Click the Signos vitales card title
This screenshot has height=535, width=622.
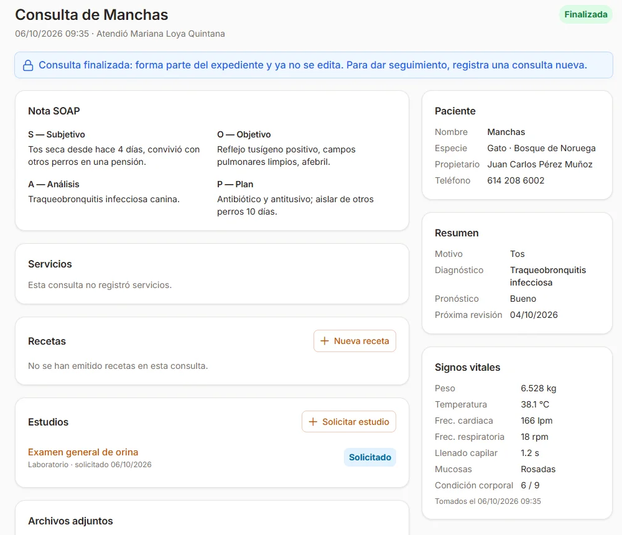click(467, 368)
